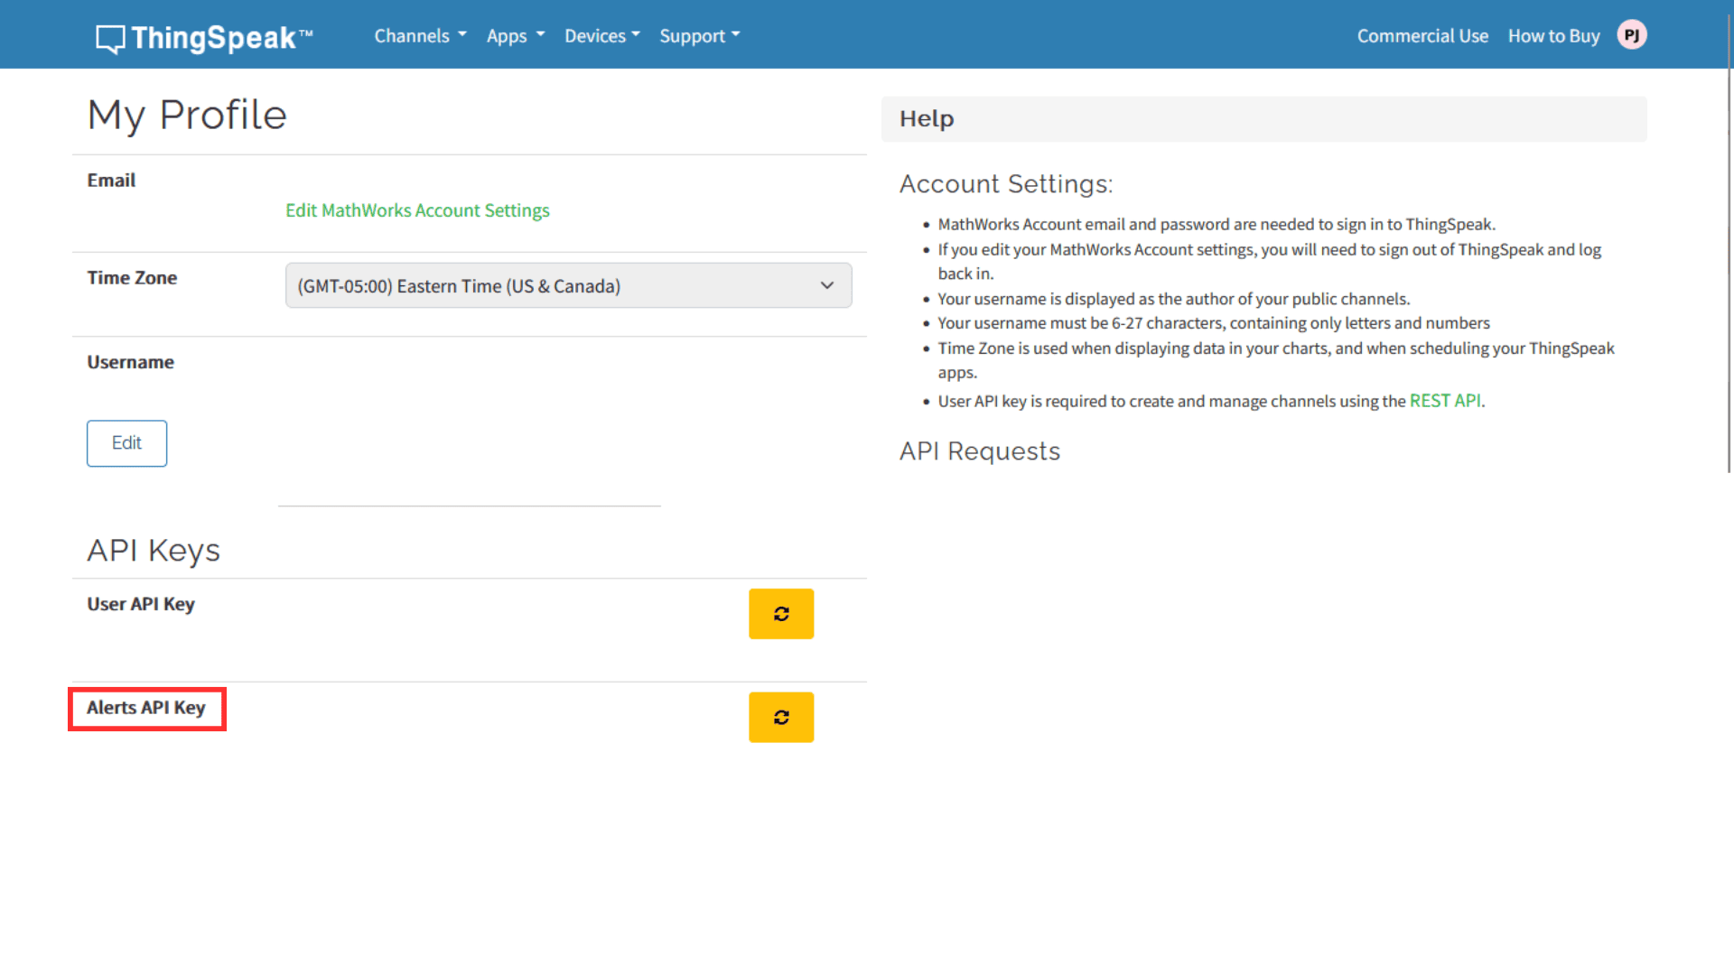Click the Edit username button

point(126,443)
